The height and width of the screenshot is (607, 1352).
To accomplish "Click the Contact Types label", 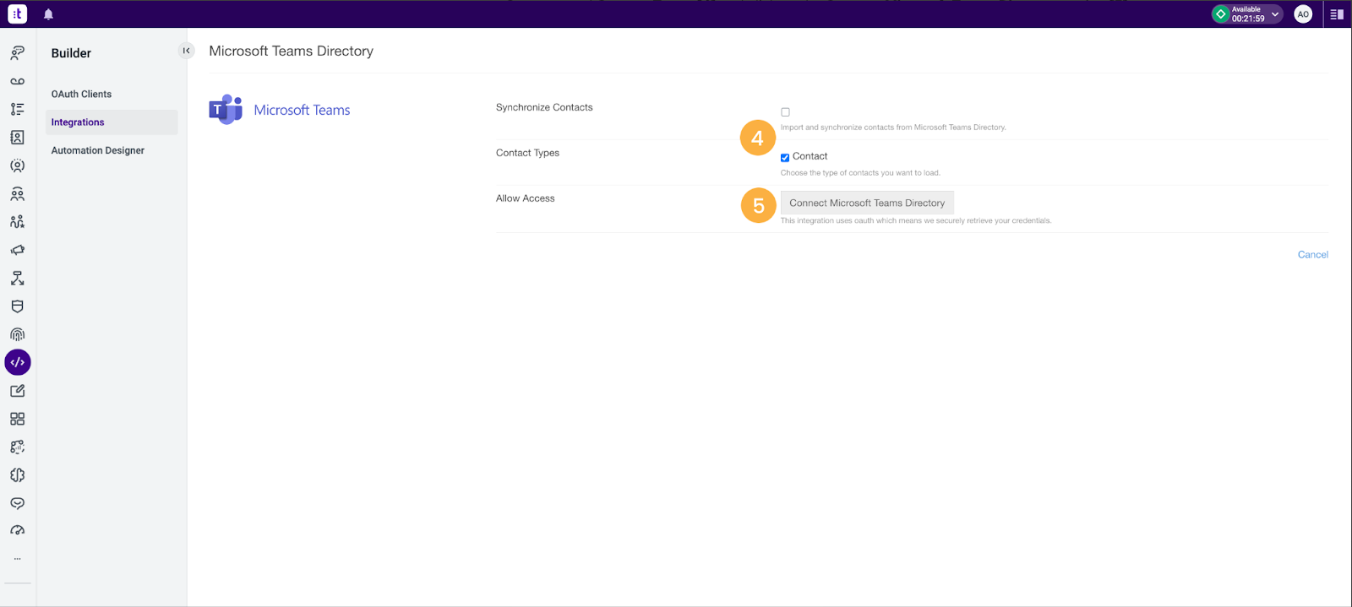I will point(527,153).
